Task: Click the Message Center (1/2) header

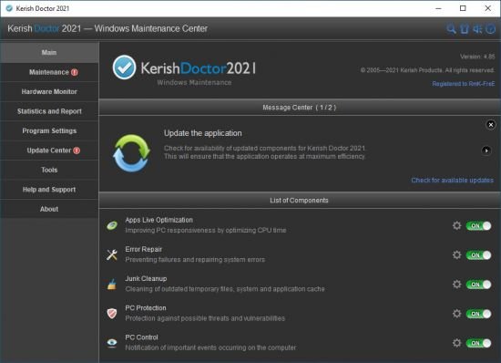Action: coord(300,108)
